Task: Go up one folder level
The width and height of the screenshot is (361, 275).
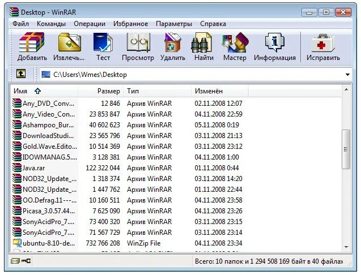Action: coord(21,74)
